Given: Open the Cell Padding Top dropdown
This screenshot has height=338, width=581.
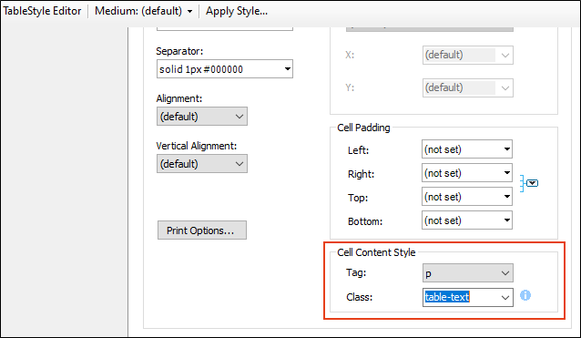Looking at the screenshot, I should [x=467, y=197].
